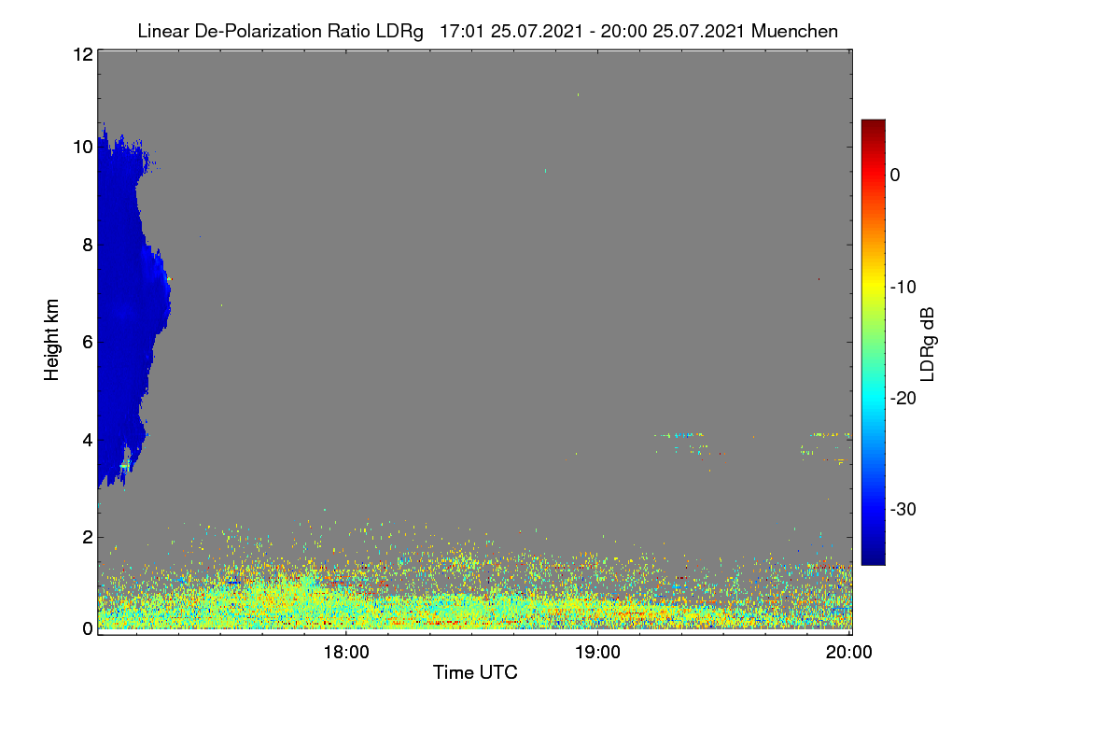Click the height tick label '10'
Viewport: 1120px width, 747px height.
coord(82,147)
